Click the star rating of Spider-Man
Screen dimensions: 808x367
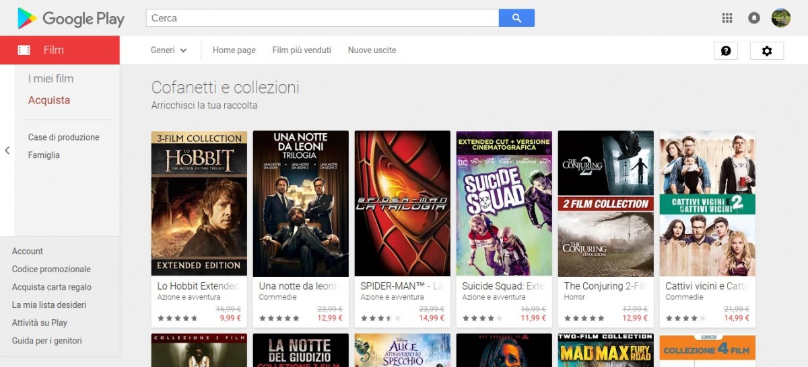[380, 318]
